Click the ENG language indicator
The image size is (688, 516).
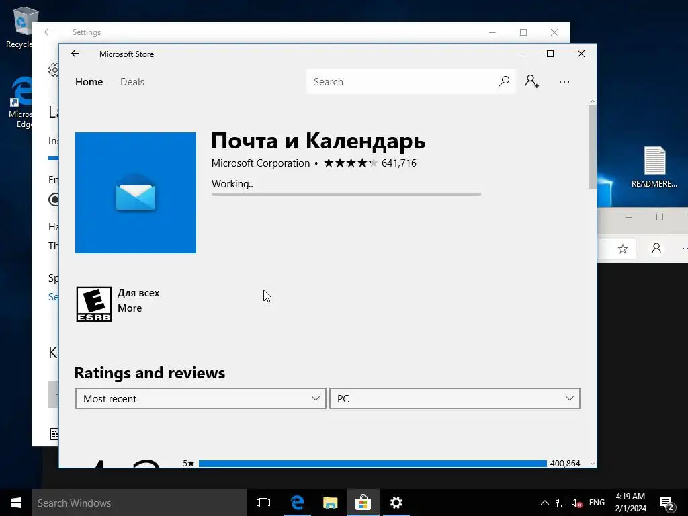(x=597, y=503)
